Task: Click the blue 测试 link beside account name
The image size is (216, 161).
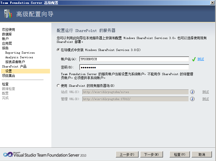Action: tap(201, 59)
